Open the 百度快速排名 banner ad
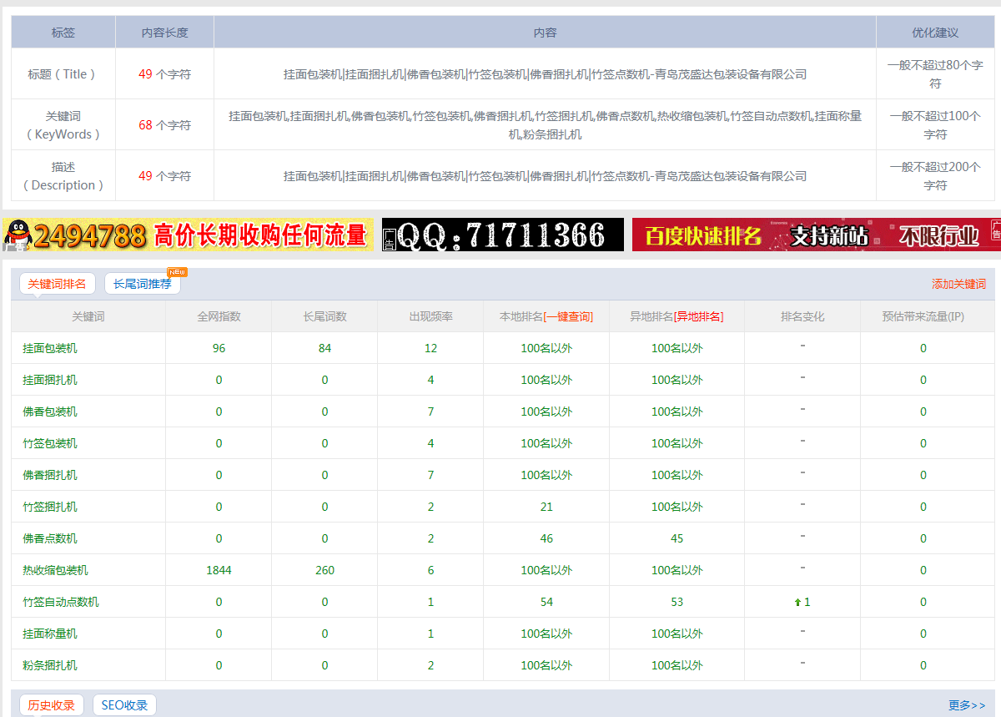This screenshot has height=717, width=1001. pos(816,235)
